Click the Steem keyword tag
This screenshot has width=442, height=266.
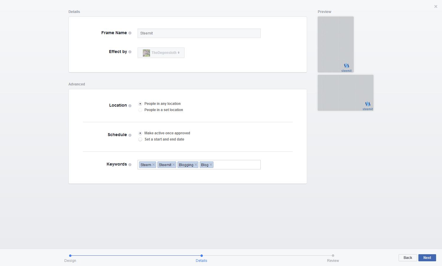click(x=148, y=165)
